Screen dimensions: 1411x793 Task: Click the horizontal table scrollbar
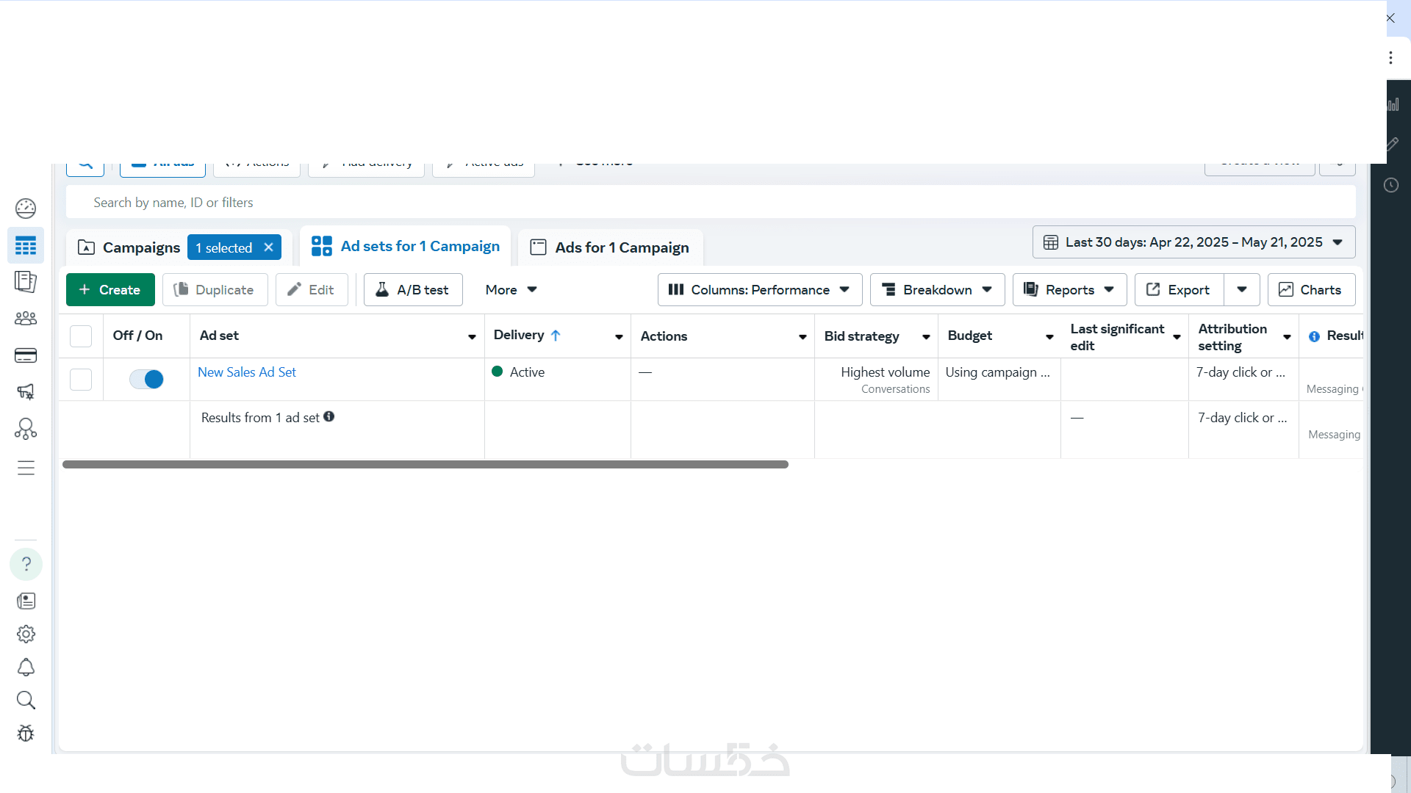coord(426,465)
